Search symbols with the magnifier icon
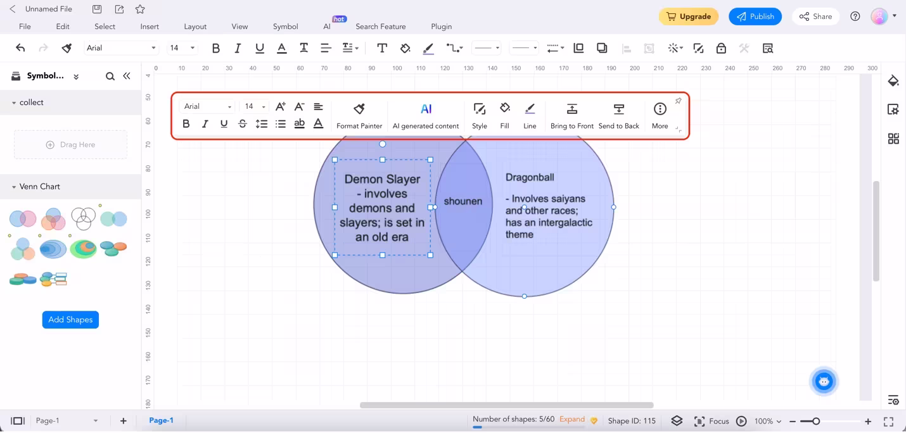This screenshot has height=433, width=906. (x=110, y=76)
